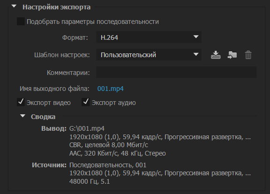Collapse the 'Сводка' summary section
The width and height of the screenshot is (270, 194).
pyautogui.click(x=22, y=116)
